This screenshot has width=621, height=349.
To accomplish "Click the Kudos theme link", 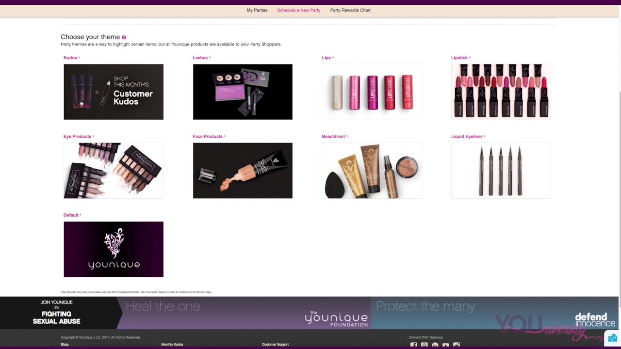I will click(x=71, y=58).
